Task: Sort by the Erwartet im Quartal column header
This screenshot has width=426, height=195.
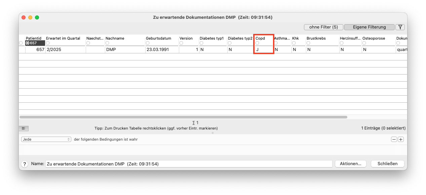Action: (63, 38)
